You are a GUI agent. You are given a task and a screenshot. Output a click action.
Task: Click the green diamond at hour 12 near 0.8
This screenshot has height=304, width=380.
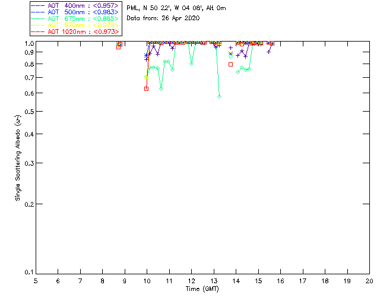pos(191,64)
